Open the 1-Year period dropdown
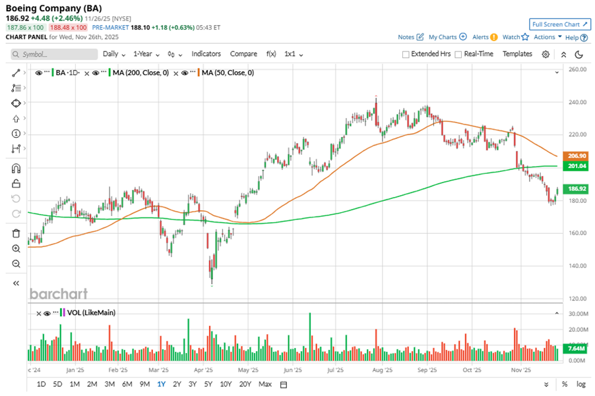 [x=146, y=54]
